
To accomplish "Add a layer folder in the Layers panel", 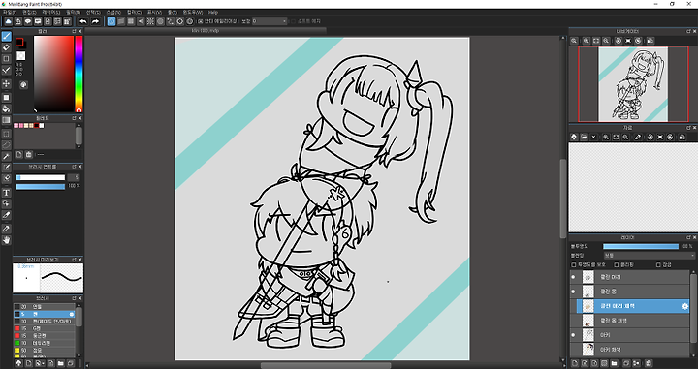I will coord(615,363).
